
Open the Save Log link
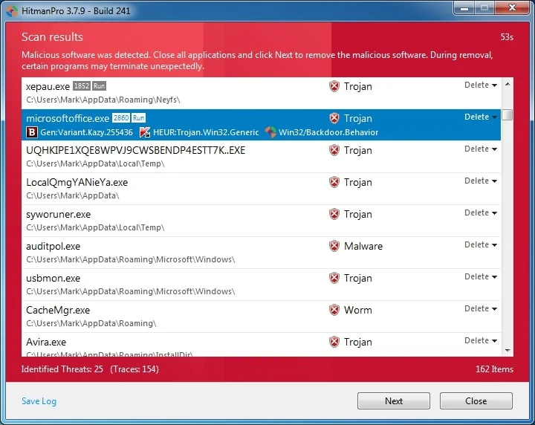[39, 401]
